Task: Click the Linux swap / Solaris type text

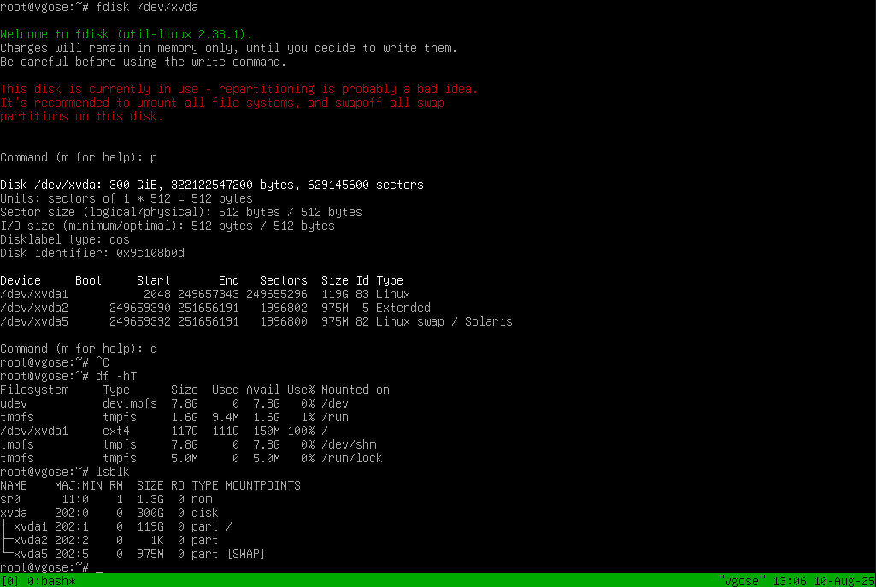Action: click(444, 321)
